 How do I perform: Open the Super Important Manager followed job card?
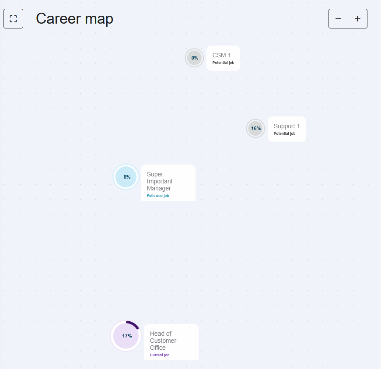tap(168, 183)
